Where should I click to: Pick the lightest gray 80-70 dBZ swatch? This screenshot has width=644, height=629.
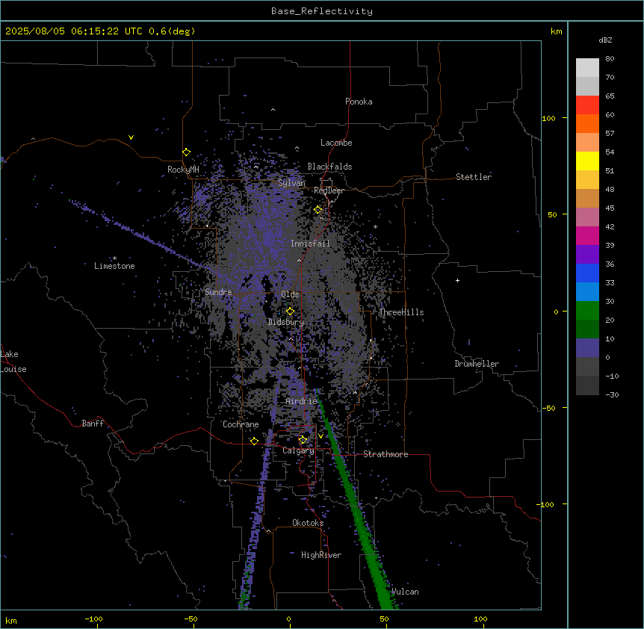coord(587,67)
